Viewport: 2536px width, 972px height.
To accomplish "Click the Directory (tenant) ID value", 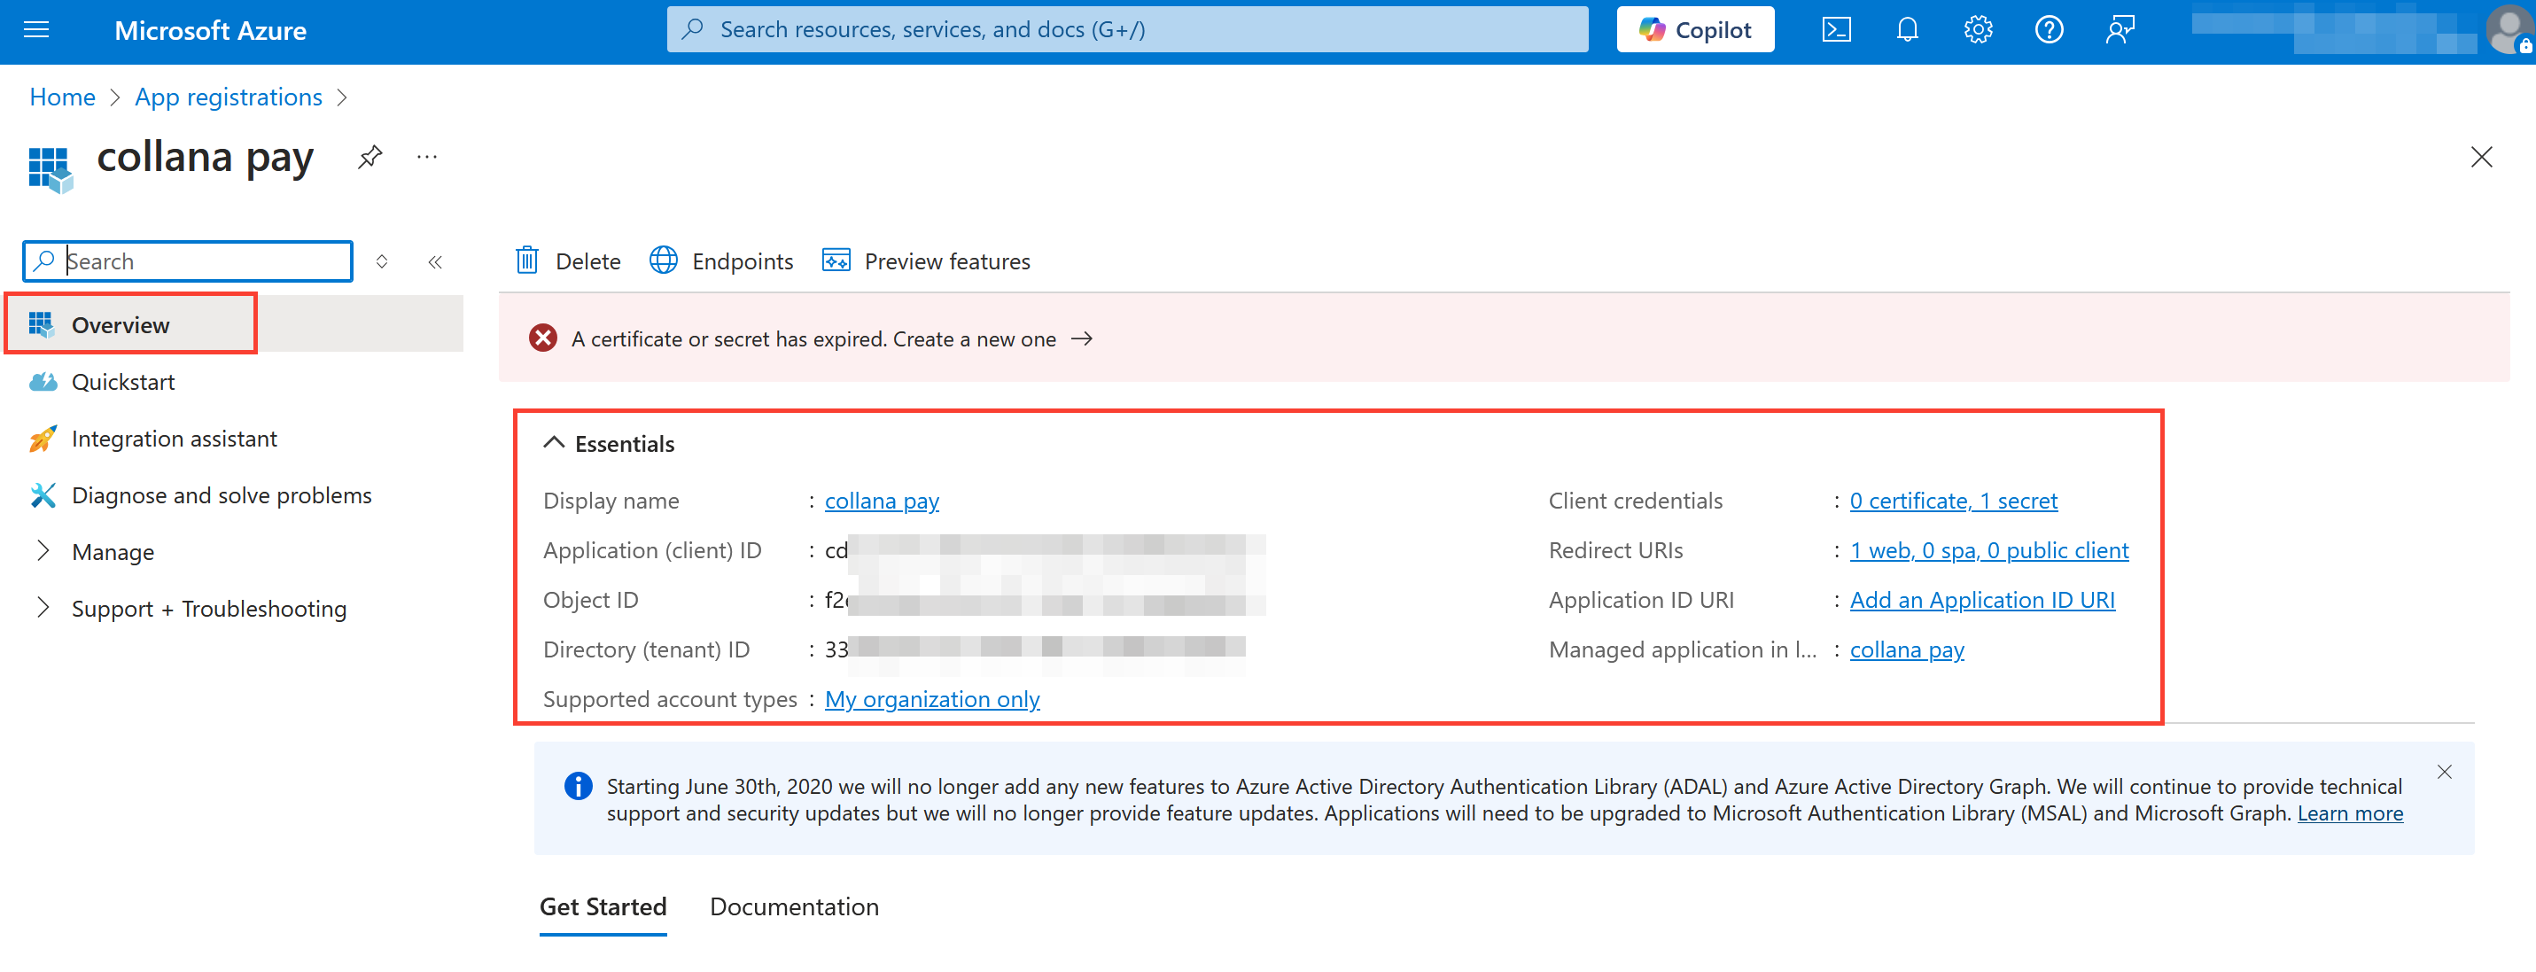I will tap(1035, 649).
